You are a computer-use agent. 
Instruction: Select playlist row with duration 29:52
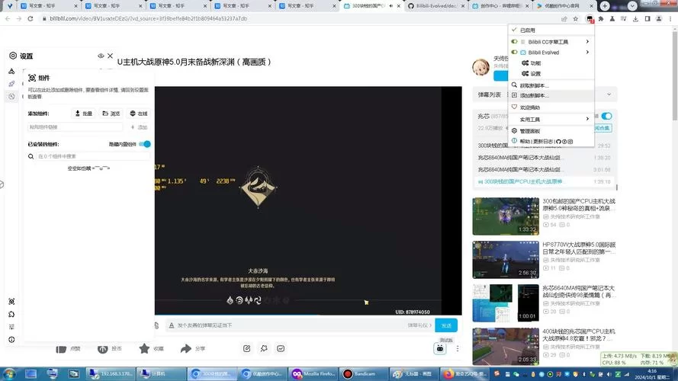[x=544, y=146]
